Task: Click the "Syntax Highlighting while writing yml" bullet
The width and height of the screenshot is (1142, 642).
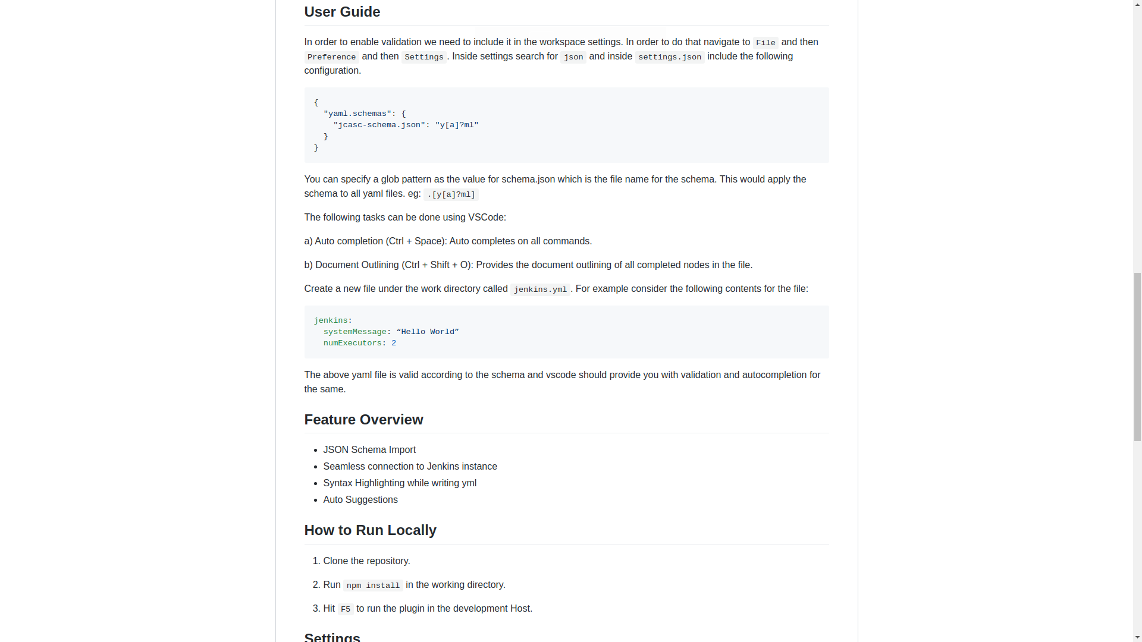Action: 400,483
